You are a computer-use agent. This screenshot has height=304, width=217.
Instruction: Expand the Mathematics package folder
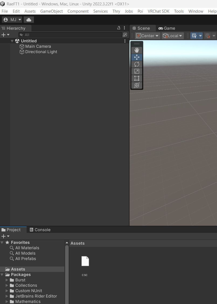coord(7,302)
